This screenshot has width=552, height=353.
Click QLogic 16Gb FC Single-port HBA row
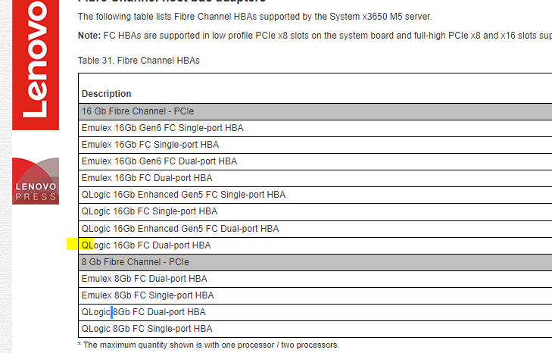coord(149,211)
